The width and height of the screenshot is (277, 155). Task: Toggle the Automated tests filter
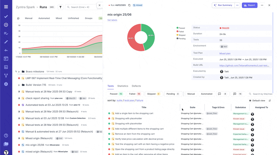[x=207, y=94]
